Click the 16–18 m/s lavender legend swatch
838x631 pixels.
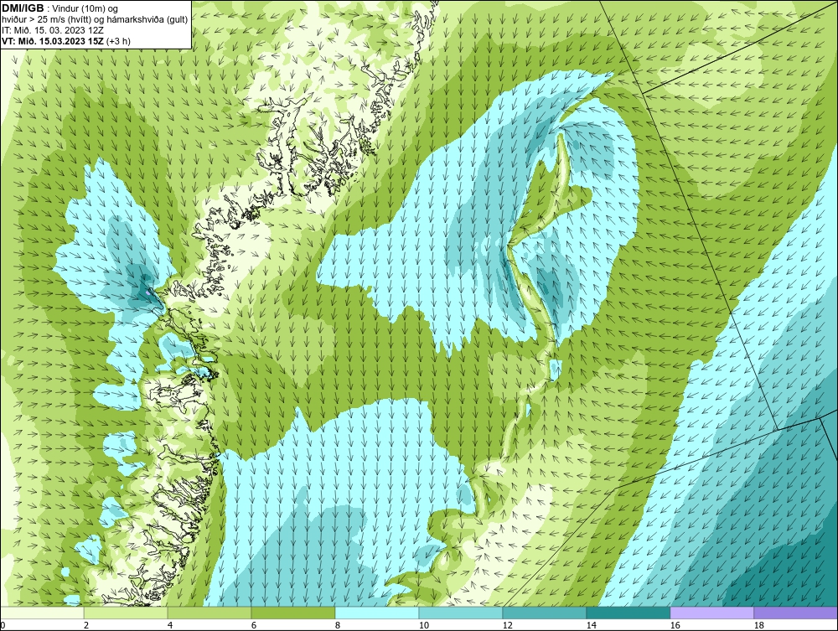711,613
